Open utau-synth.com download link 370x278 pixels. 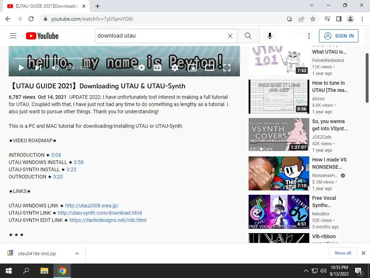pos(100,213)
